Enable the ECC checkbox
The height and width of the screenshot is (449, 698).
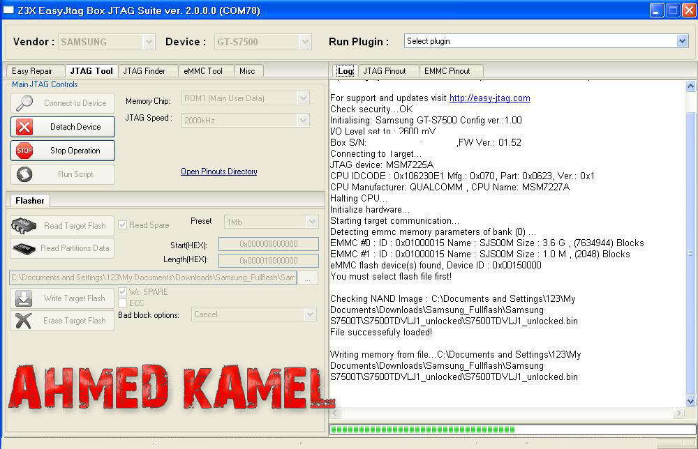point(122,303)
